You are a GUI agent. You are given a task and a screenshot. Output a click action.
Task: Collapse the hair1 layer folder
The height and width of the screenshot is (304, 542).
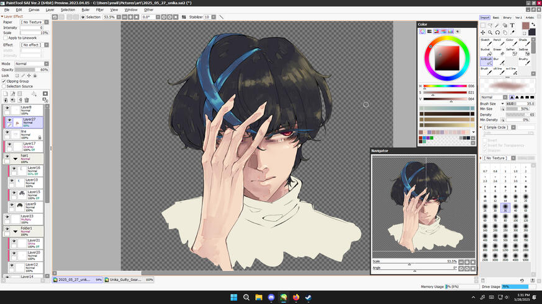[x=15, y=159]
